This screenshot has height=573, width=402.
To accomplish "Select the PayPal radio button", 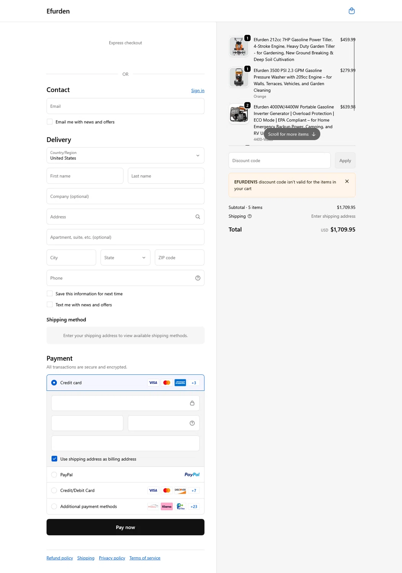I will [54, 475].
